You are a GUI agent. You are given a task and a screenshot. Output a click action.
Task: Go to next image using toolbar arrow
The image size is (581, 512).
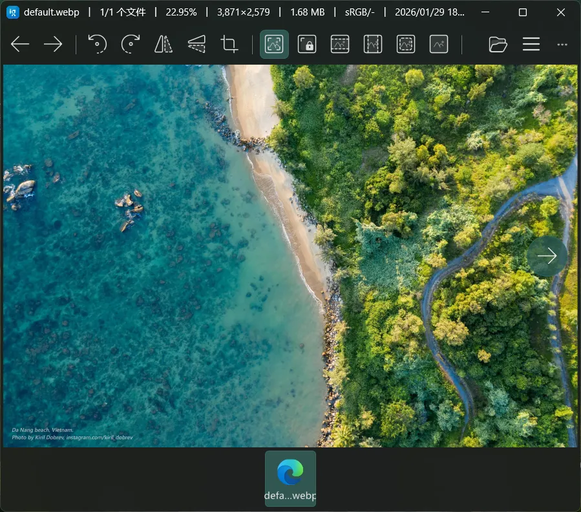[x=53, y=44]
